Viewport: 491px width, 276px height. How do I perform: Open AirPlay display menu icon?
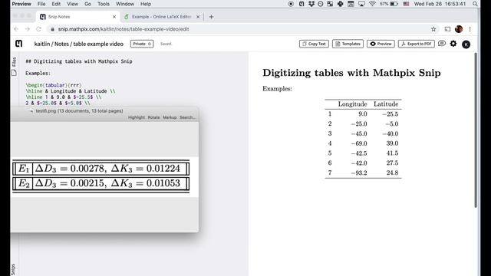(x=361, y=4)
